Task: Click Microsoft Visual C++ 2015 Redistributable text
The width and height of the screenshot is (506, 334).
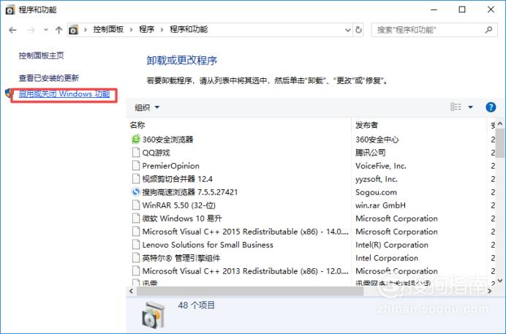Action: tap(246, 232)
